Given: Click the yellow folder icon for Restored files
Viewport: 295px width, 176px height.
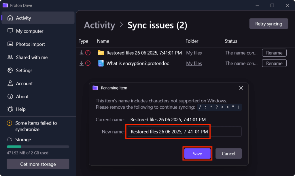Looking at the screenshot, I should tap(101, 53).
